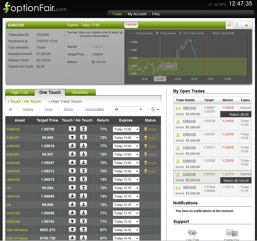Screen dimensions: 257x241
Task: Switch to the Boundary tab
Action: (x=80, y=93)
